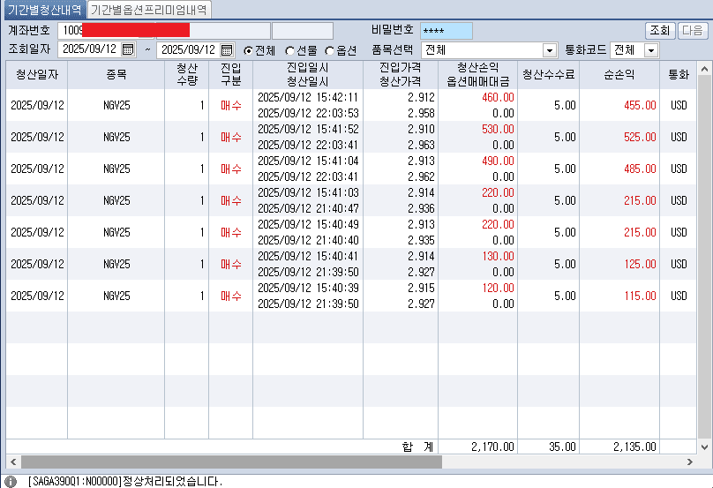The width and height of the screenshot is (713, 488).
Task: Expand the 품목선택 dropdown
Action: click(x=550, y=50)
